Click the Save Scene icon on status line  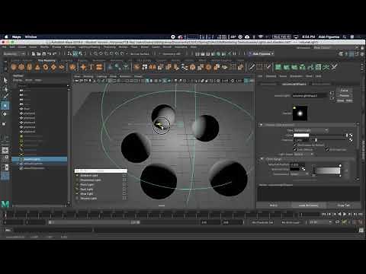pos(43,54)
